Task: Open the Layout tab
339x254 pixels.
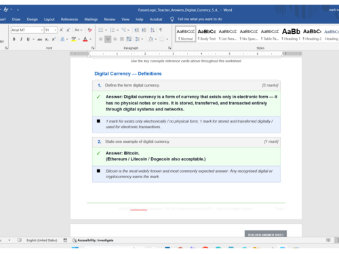Action: tap(49, 20)
